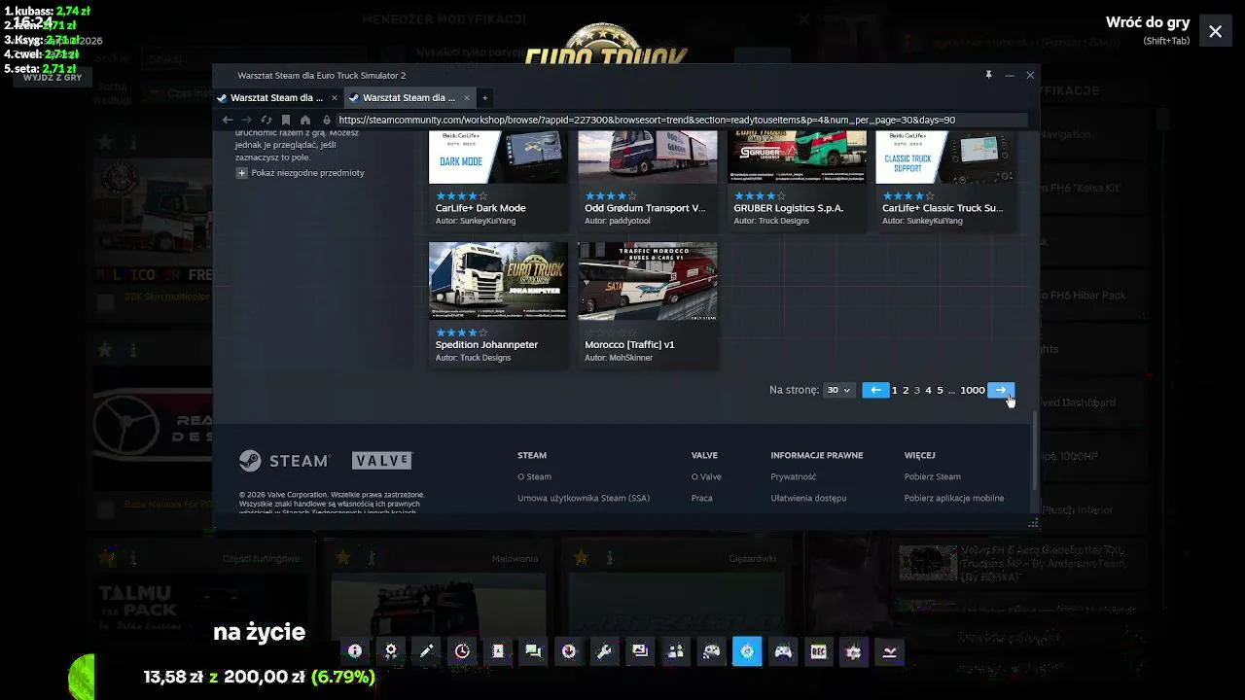This screenshot has height=700, width=1245.
Task: Go to workshop page 4
Action: click(x=928, y=390)
